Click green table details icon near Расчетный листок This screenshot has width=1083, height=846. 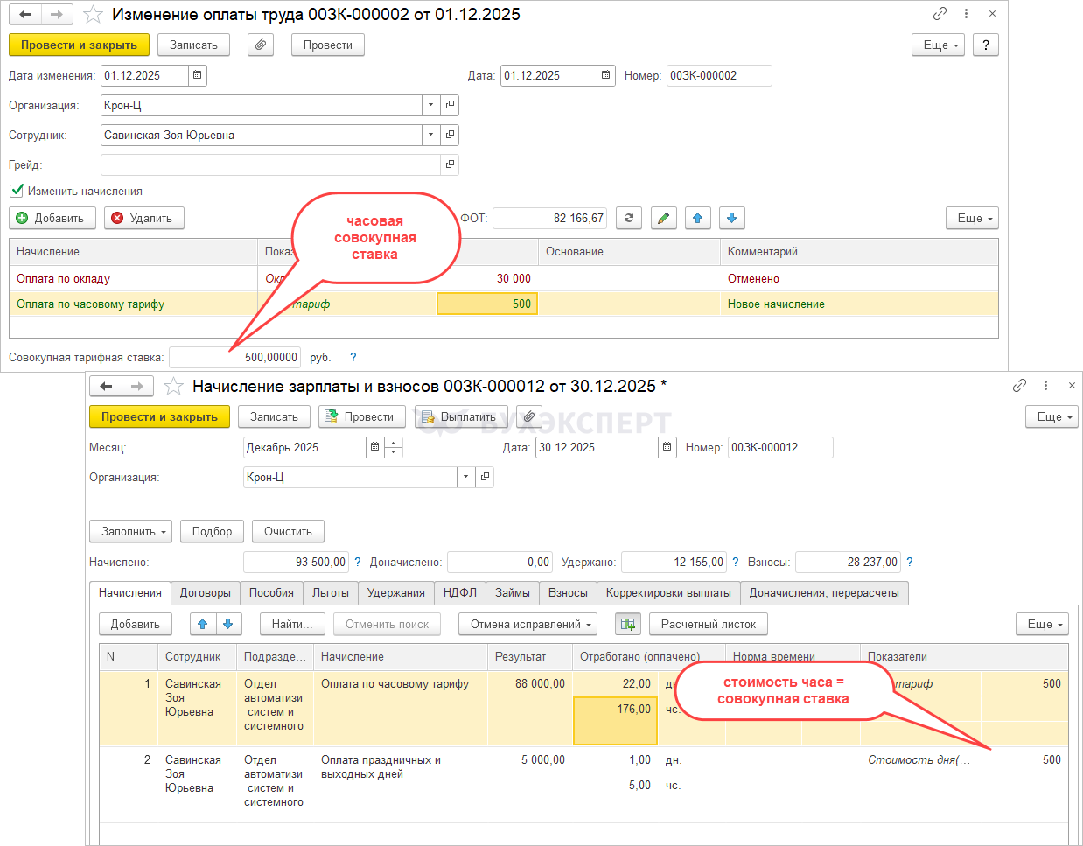627,624
